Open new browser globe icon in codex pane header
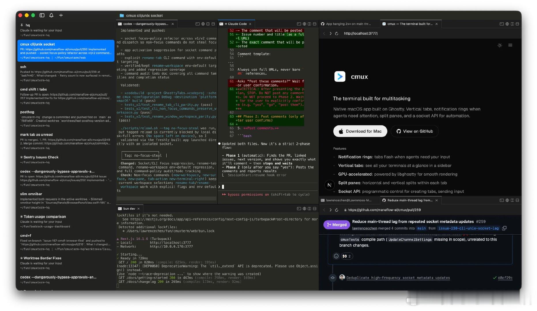Screen dimensions: 537x311 (203, 24)
